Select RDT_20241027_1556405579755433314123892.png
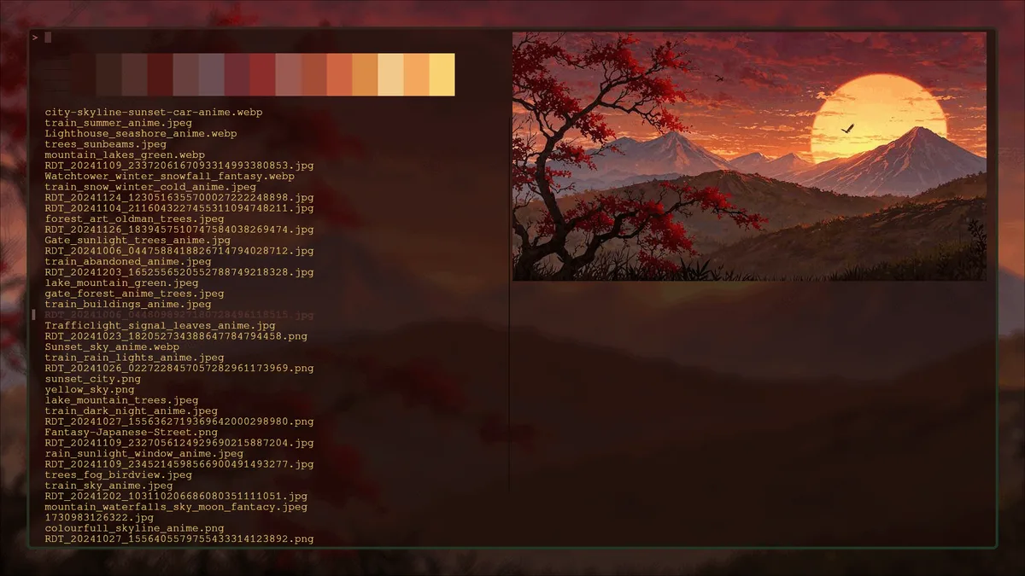The width and height of the screenshot is (1025, 576). (x=179, y=538)
